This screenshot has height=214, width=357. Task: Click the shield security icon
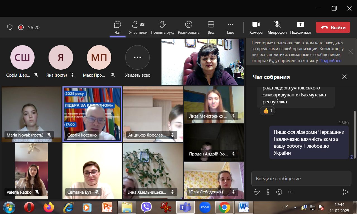[x=10, y=27]
